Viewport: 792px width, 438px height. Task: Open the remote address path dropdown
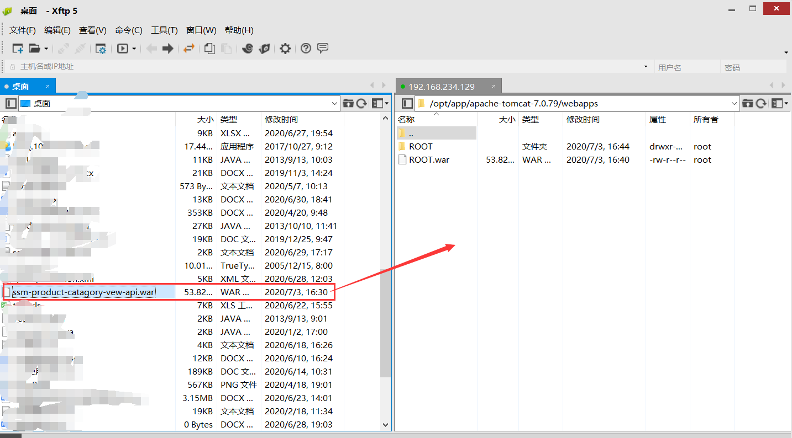click(x=734, y=103)
